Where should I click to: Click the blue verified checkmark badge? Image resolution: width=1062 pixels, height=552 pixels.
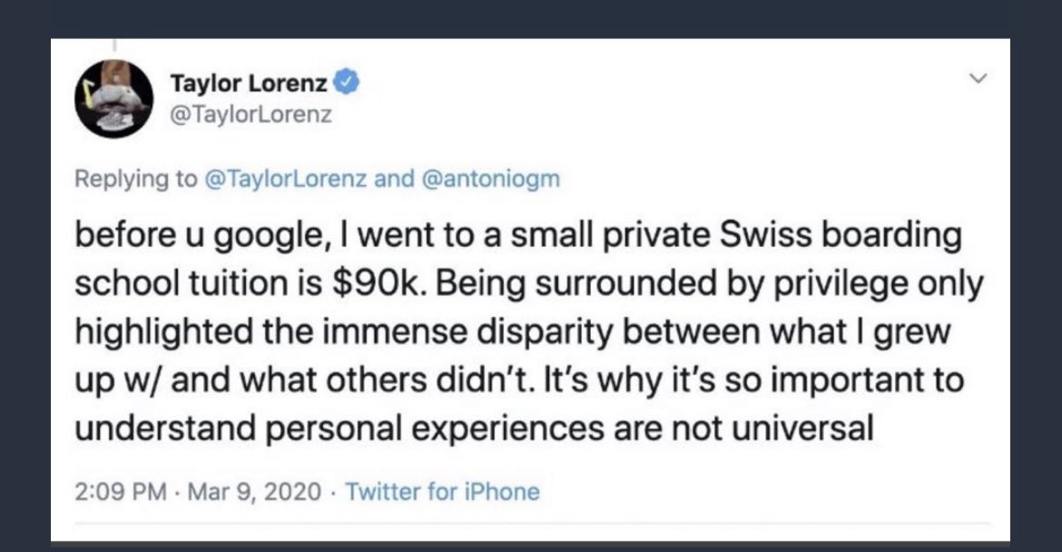tap(349, 84)
